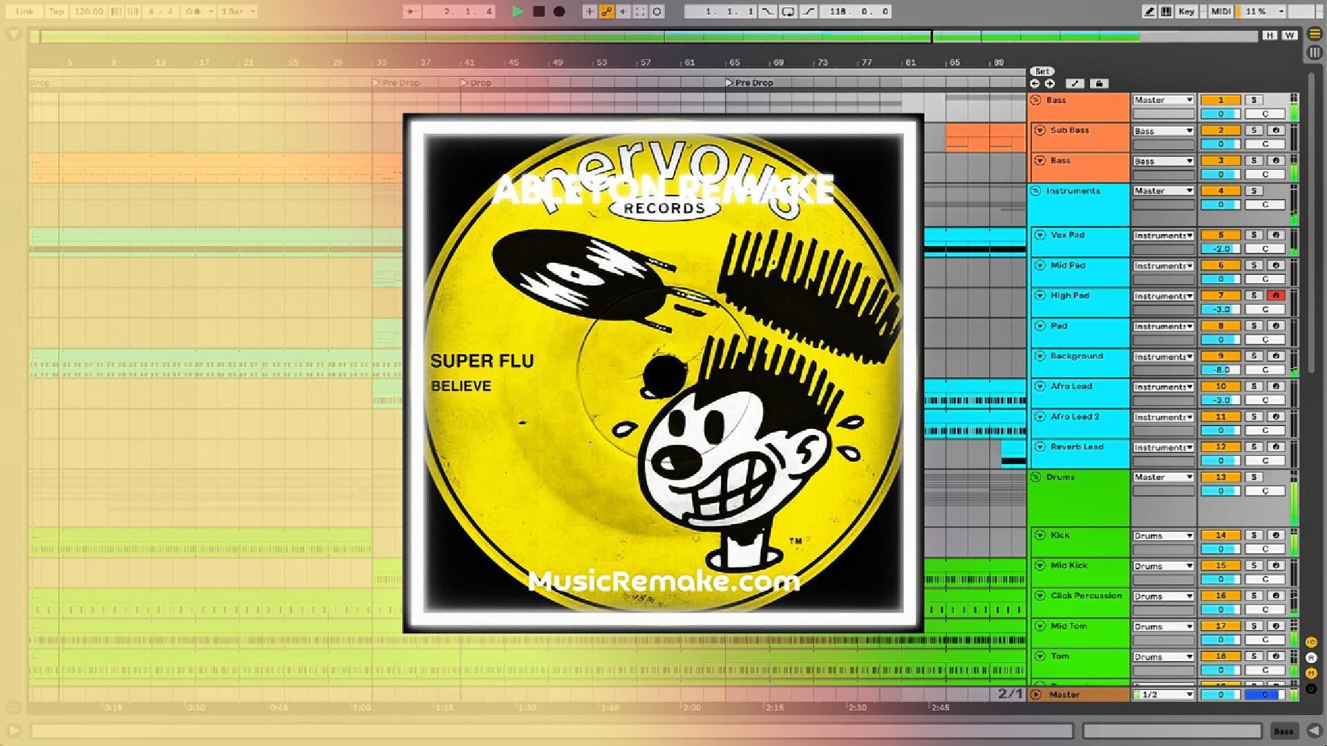The image size is (1327, 746).
Task: Open Master output 1/2 dropdown
Action: point(1163,695)
